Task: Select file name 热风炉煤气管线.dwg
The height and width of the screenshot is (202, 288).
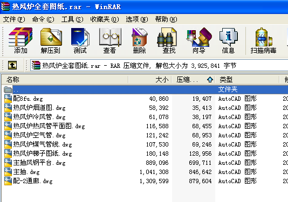Action: [43, 144]
